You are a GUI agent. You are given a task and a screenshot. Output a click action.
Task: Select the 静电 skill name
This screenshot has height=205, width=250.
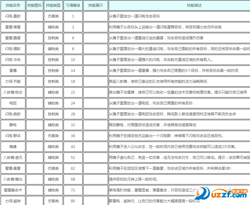pos(13,125)
